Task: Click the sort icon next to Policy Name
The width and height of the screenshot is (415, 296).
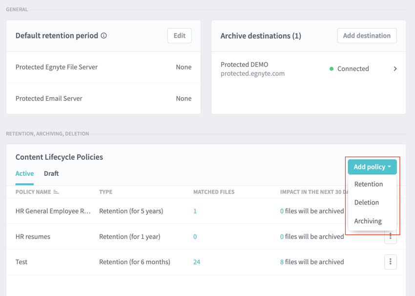Action: tap(56, 192)
